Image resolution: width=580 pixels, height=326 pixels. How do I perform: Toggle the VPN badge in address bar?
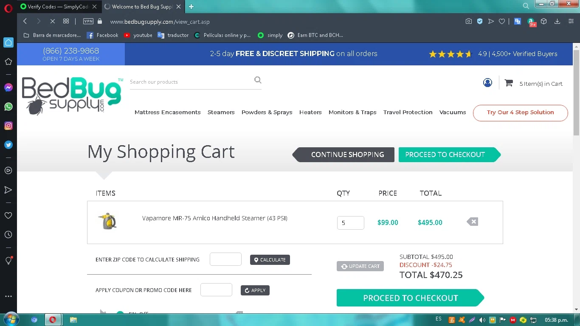tap(88, 21)
